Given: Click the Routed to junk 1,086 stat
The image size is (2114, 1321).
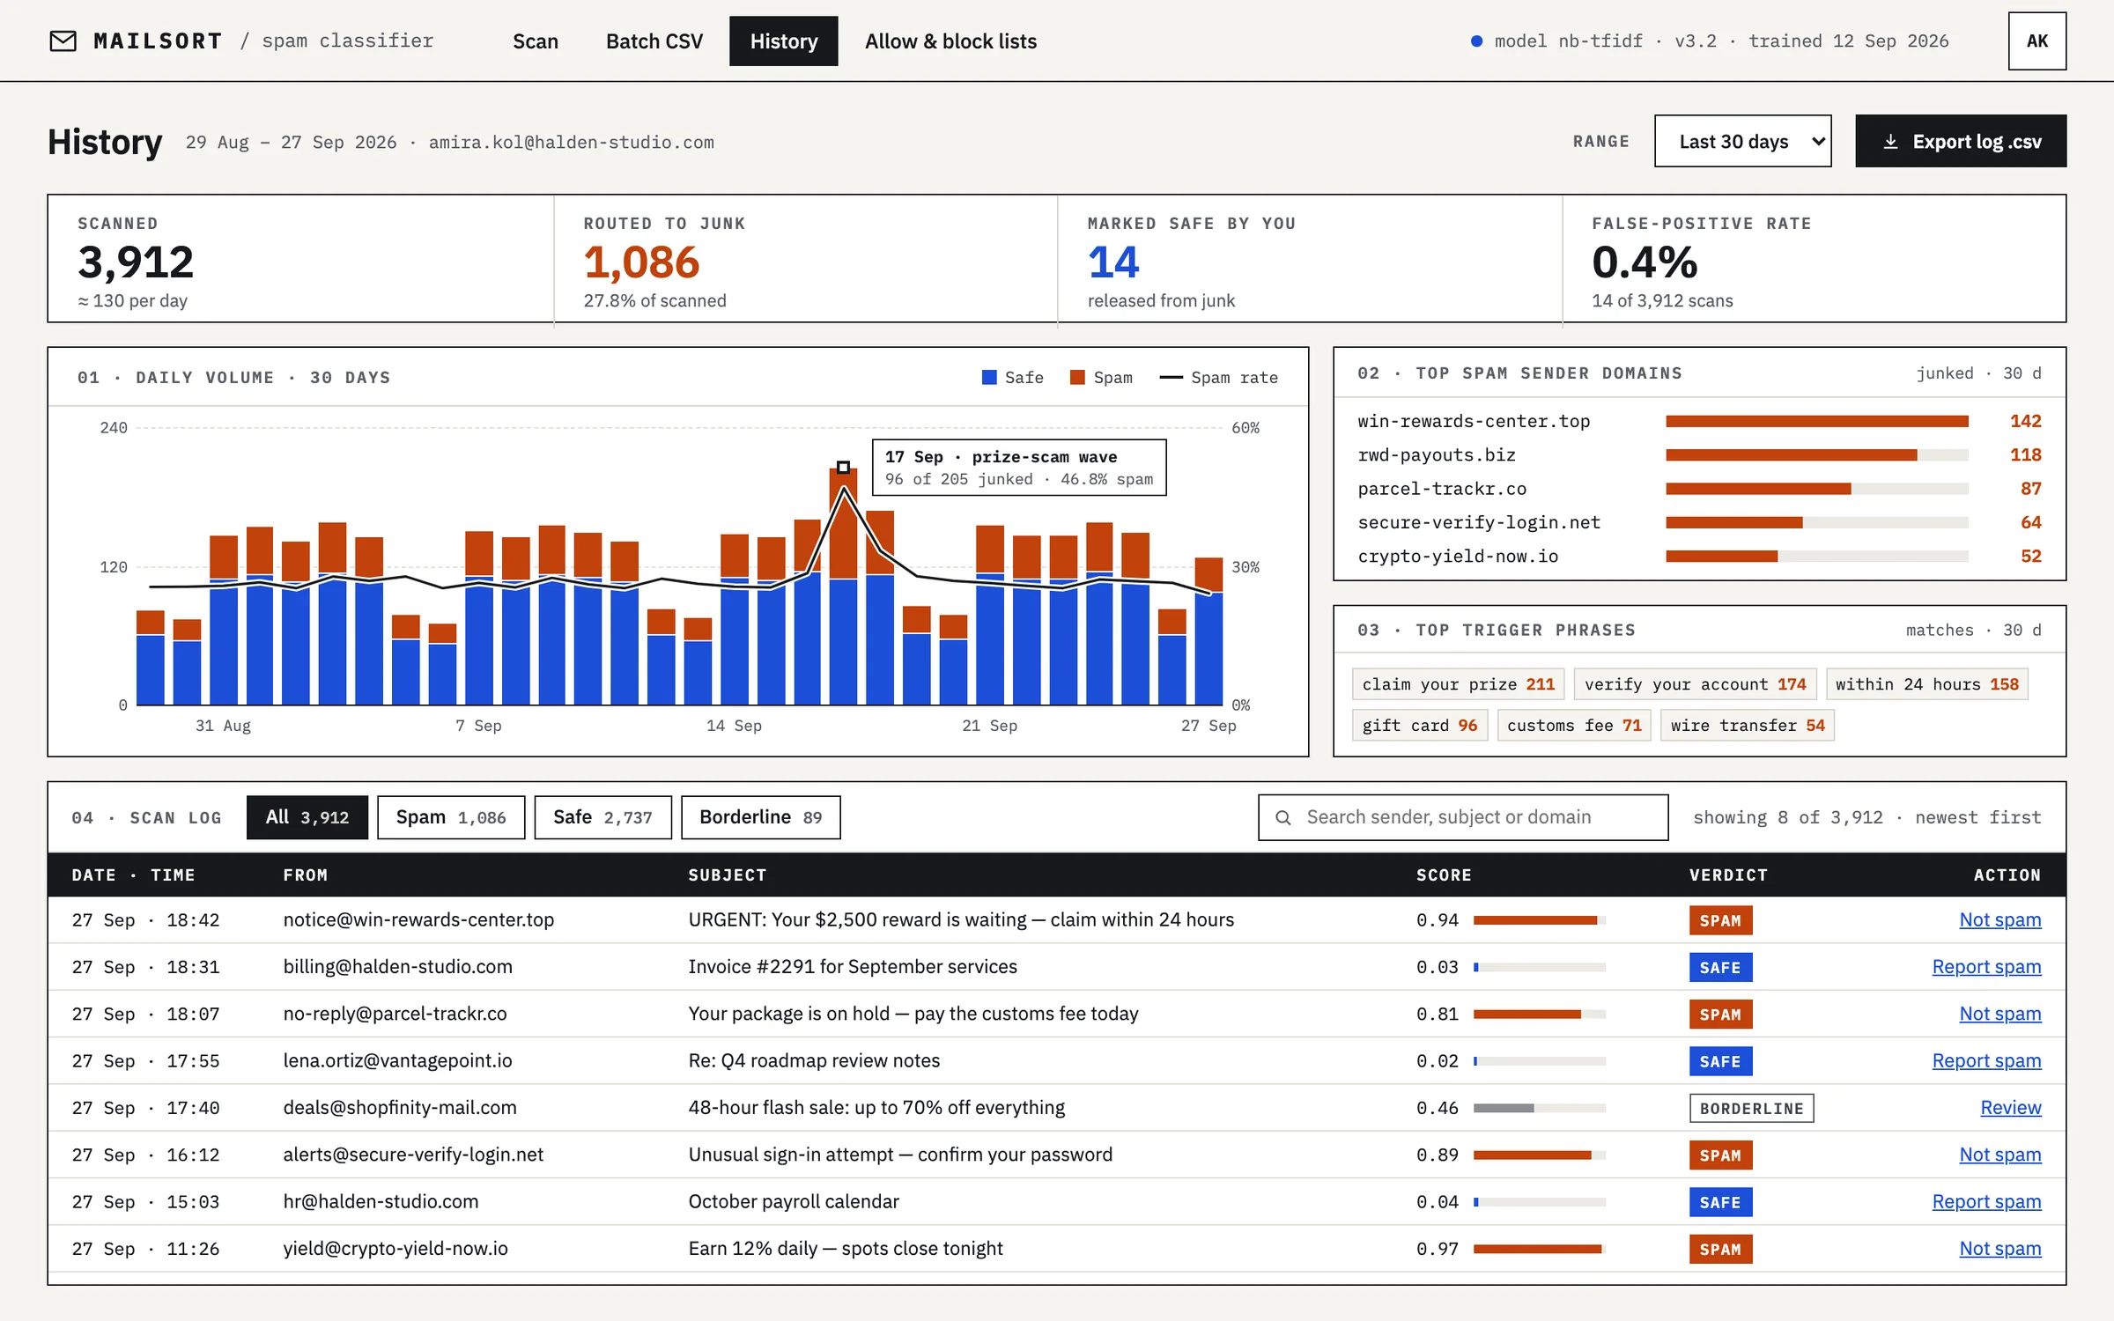Looking at the screenshot, I should 805,260.
